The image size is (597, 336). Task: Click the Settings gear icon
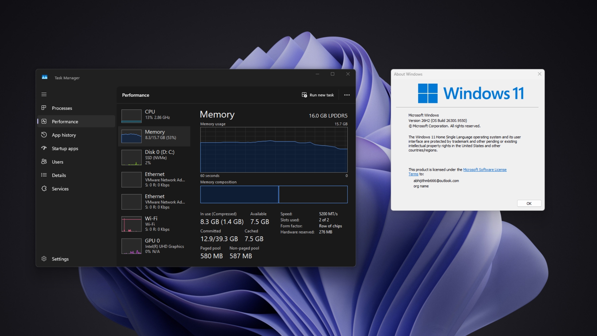[44, 259]
